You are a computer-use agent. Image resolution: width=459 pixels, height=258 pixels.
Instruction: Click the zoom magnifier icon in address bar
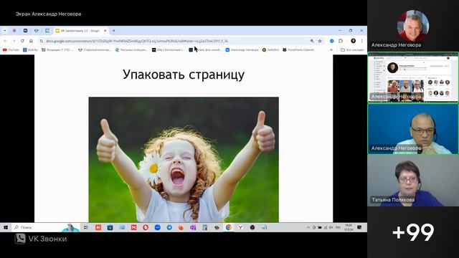point(312,41)
